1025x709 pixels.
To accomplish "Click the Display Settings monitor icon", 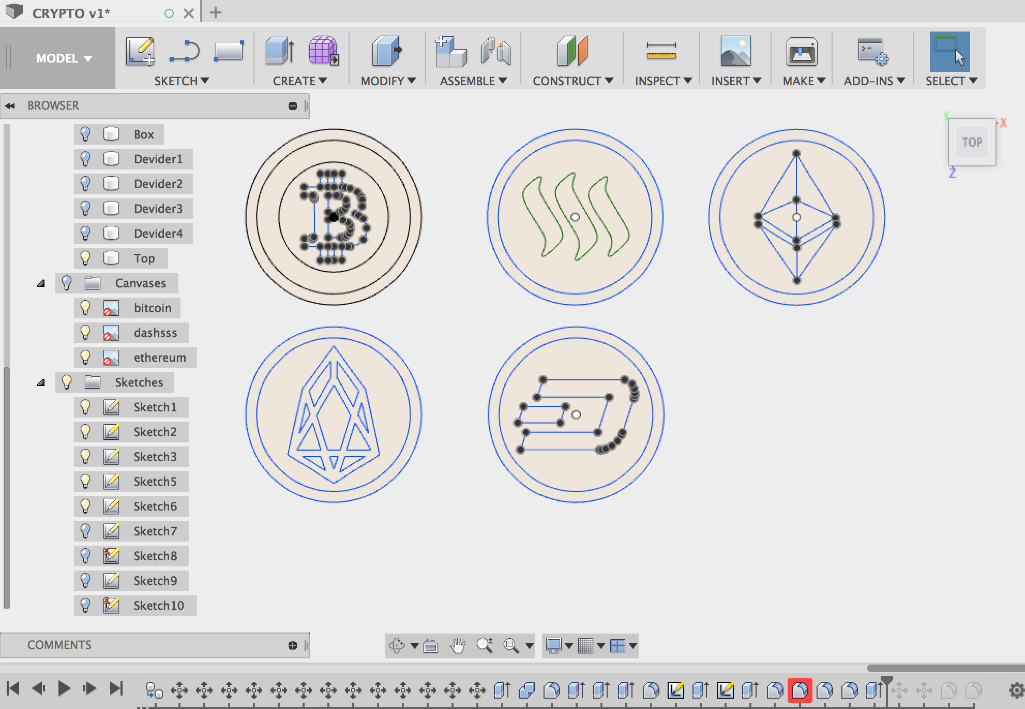I will pyautogui.click(x=554, y=645).
